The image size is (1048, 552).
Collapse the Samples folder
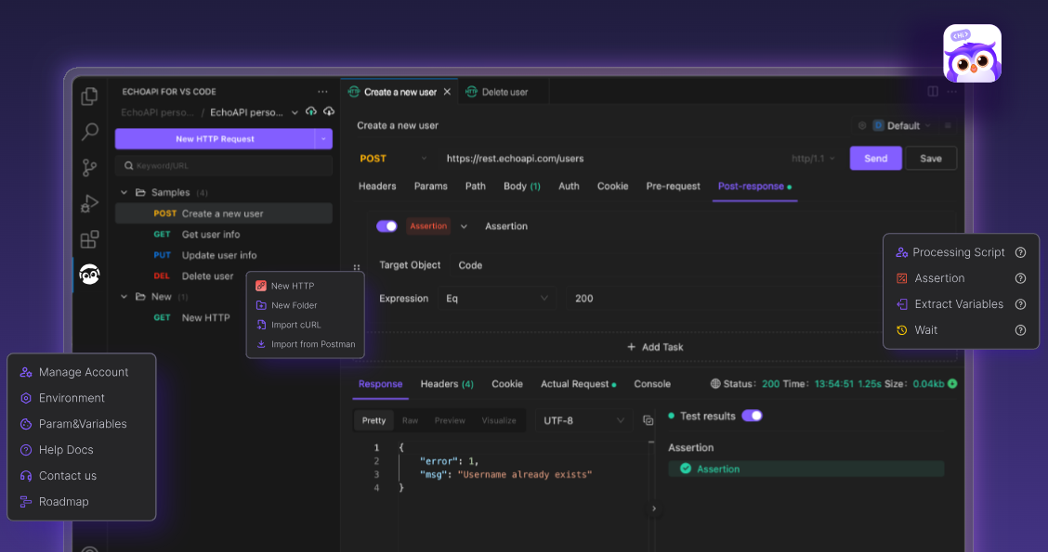tap(124, 192)
